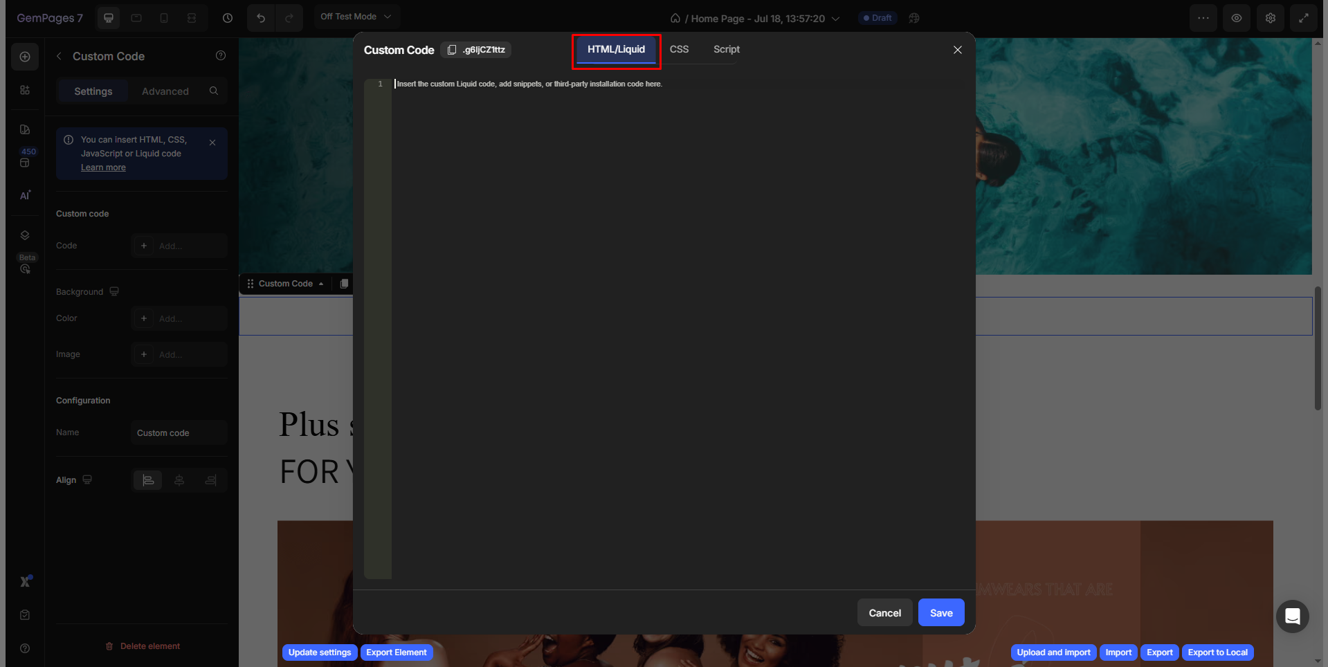Click the Align responsive device icon
Screen dimensions: 1328x667
click(x=87, y=479)
